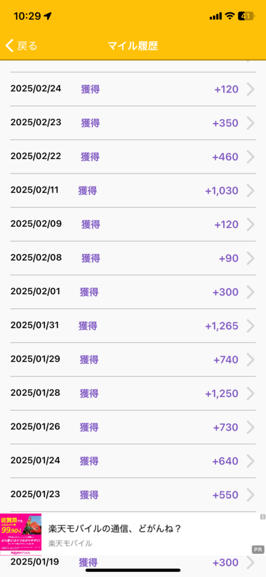Select the 2025/02/09 獲得 row

(133, 224)
